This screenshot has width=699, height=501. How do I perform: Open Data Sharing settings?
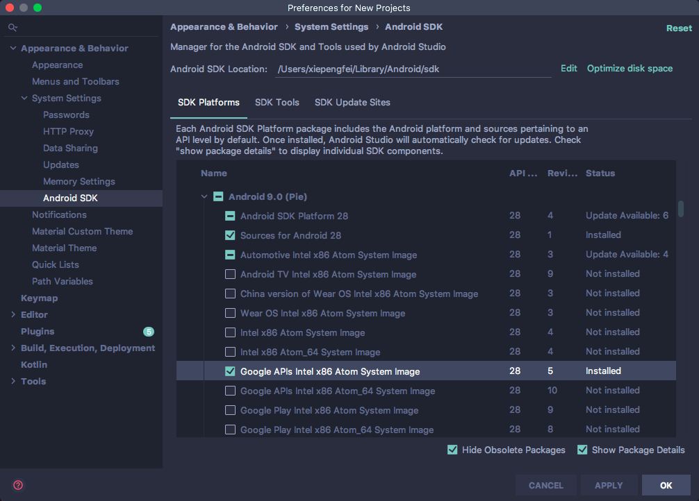70,148
